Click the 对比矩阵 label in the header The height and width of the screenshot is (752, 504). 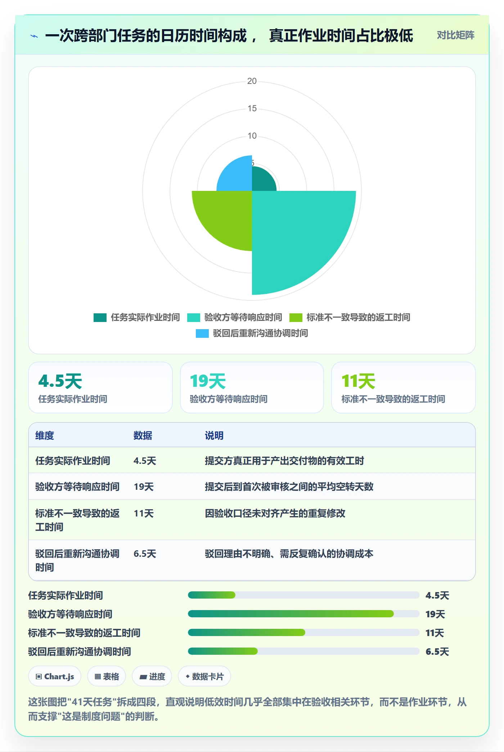[455, 35]
